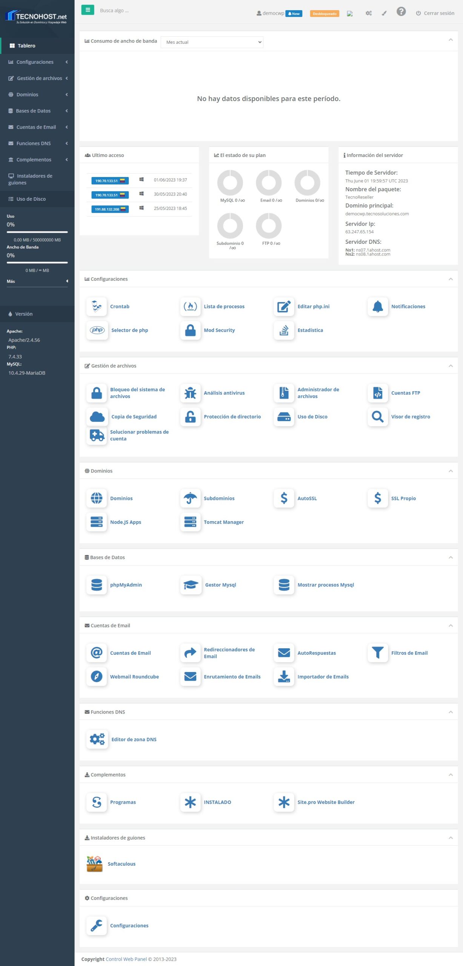Click the Editor de zona DNS gears icon
Viewport: 463px width, 966px height.
click(97, 739)
